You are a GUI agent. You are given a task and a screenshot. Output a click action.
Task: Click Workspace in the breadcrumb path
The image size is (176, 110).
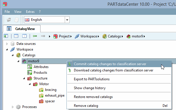point(89,36)
